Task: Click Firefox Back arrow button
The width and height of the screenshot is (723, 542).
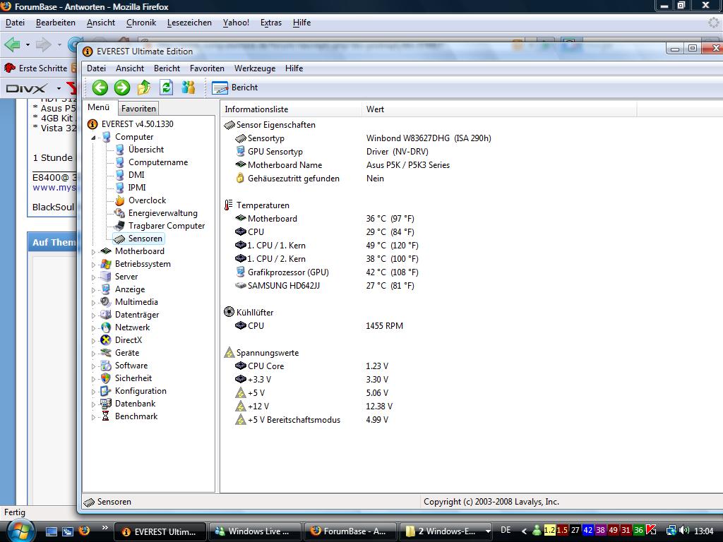Action: [13, 44]
